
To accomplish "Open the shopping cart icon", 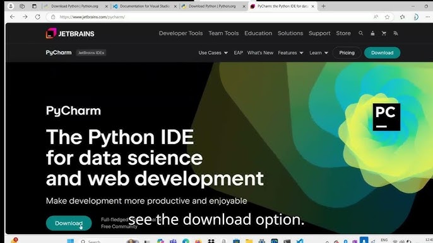I will [384, 33].
